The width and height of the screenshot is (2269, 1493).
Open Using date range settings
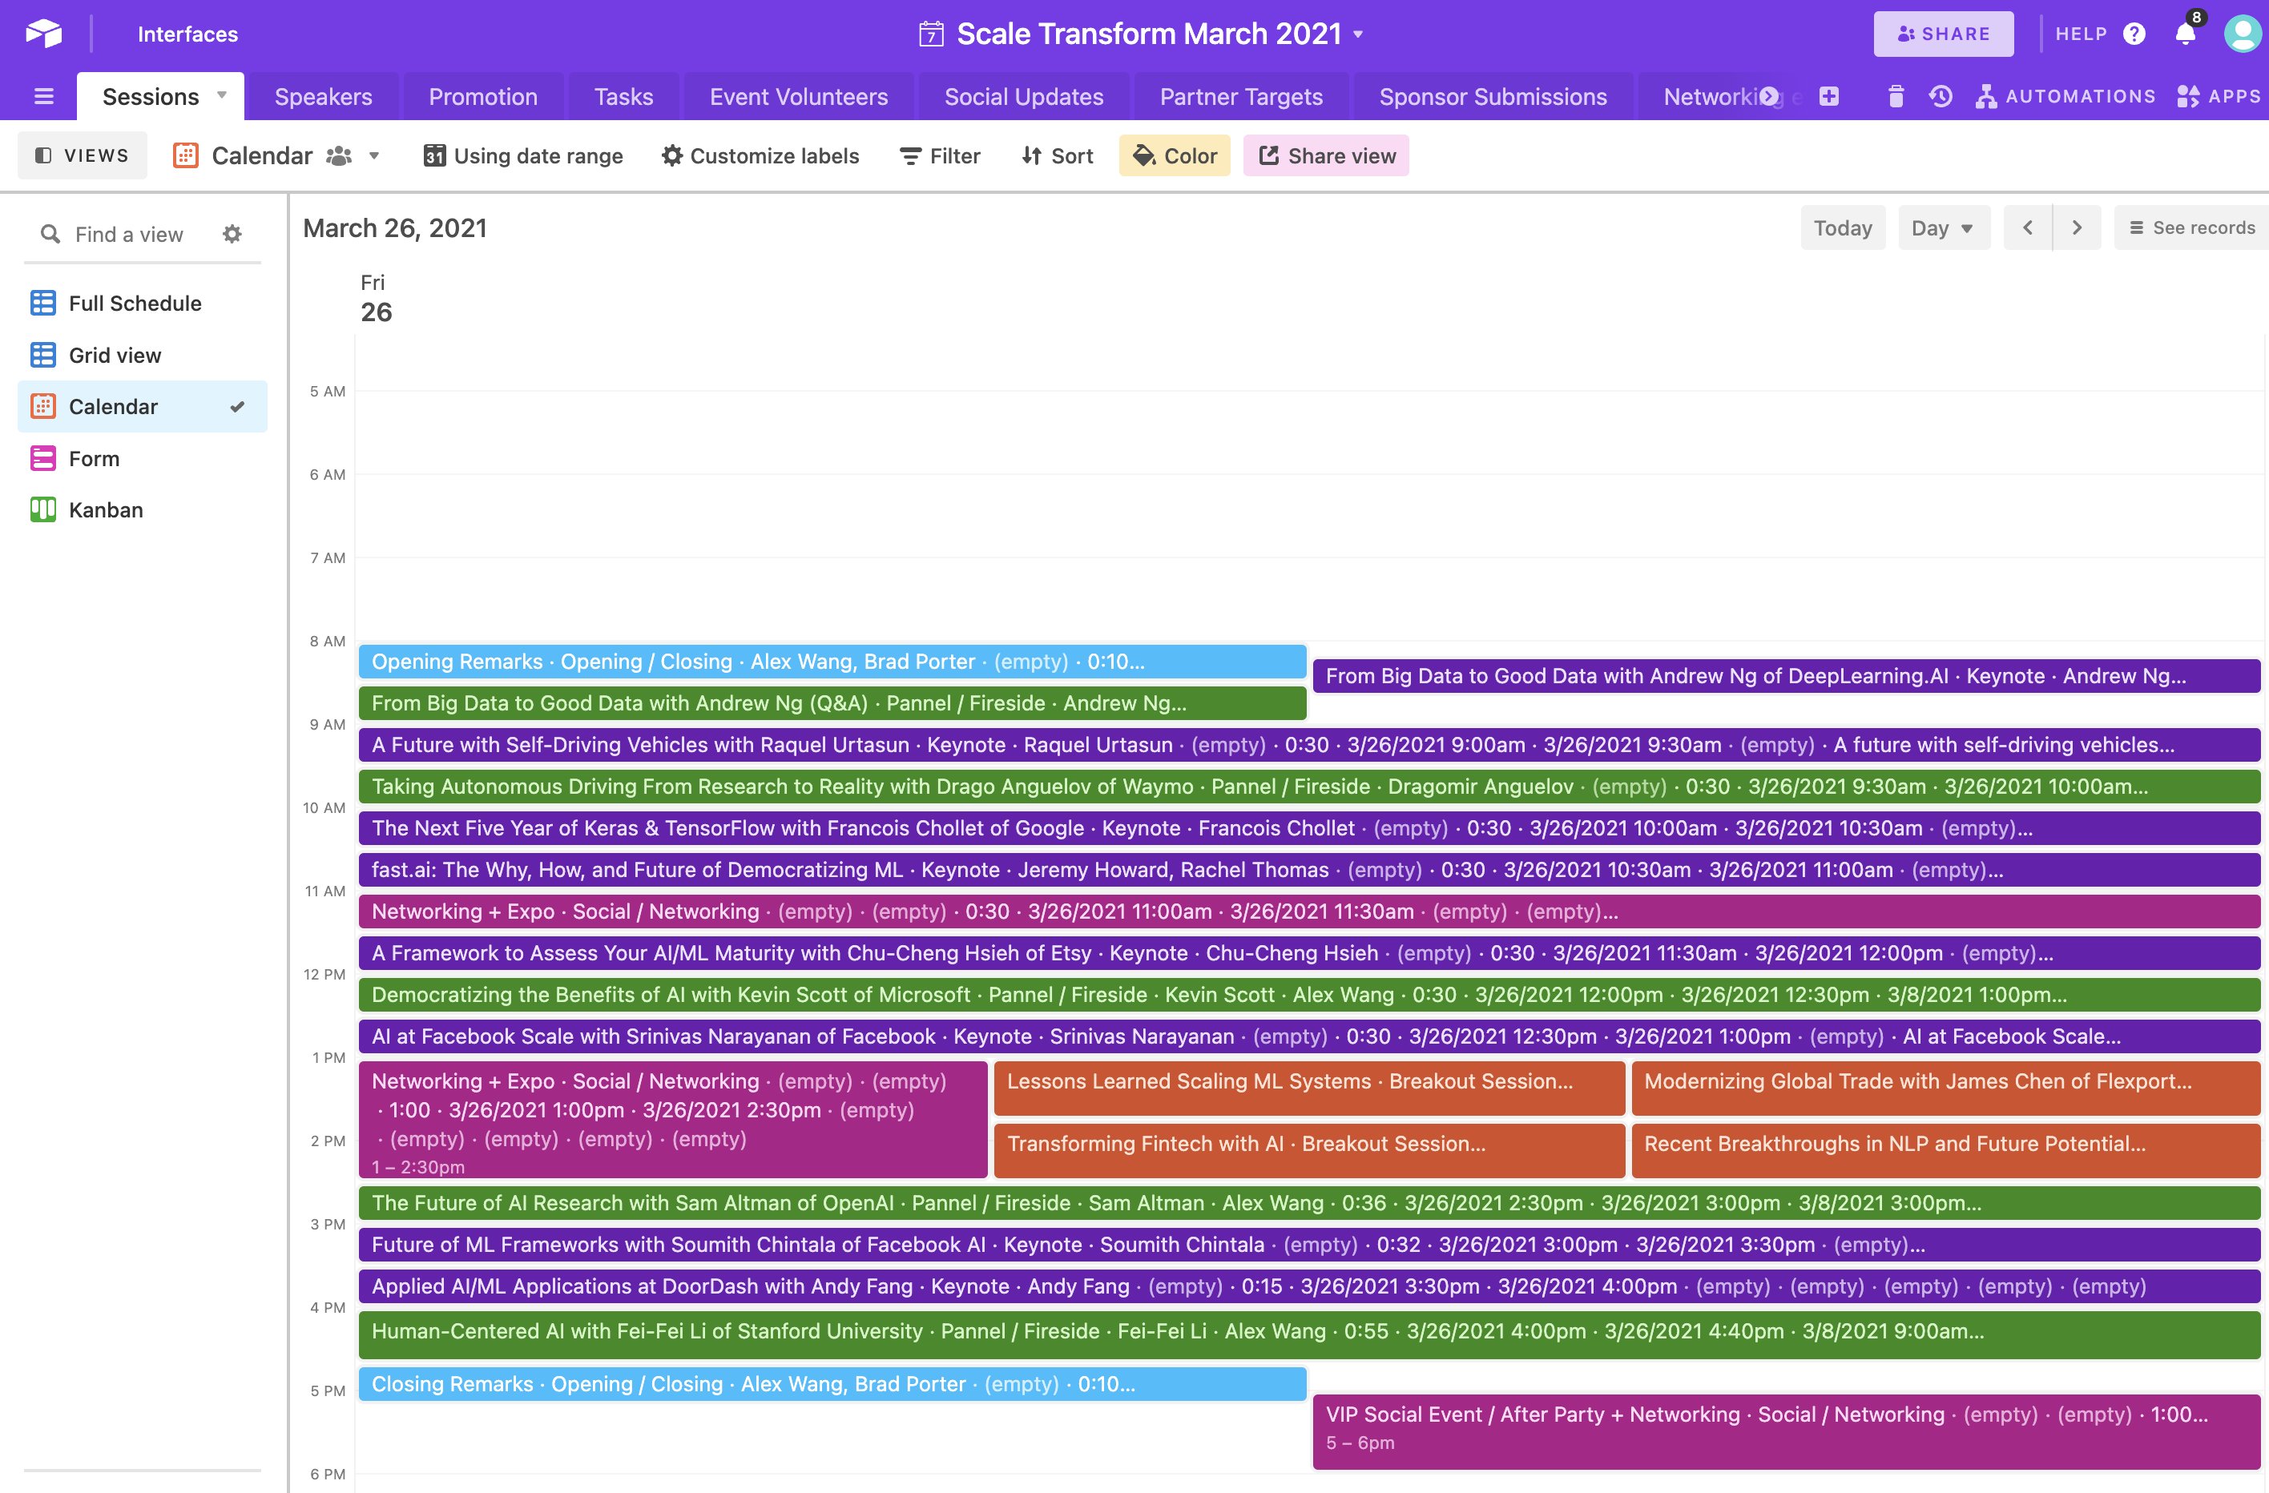click(x=523, y=155)
